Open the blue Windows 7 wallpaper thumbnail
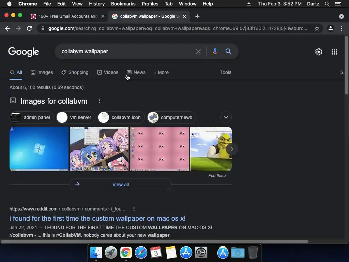This screenshot has width=349, height=262. (39, 149)
